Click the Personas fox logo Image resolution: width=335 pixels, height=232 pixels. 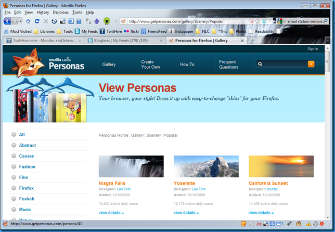pyautogui.click(x=28, y=62)
